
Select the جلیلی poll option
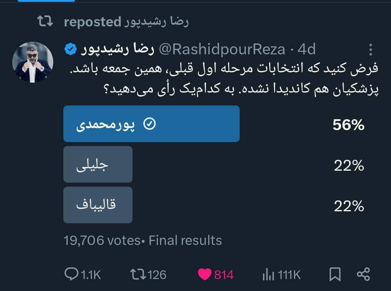pos(98,164)
